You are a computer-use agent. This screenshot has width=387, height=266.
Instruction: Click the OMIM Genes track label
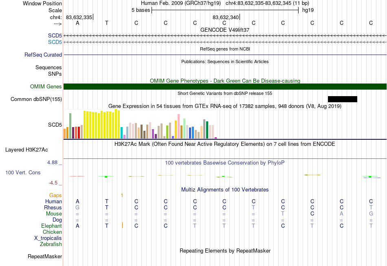coord(46,87)
